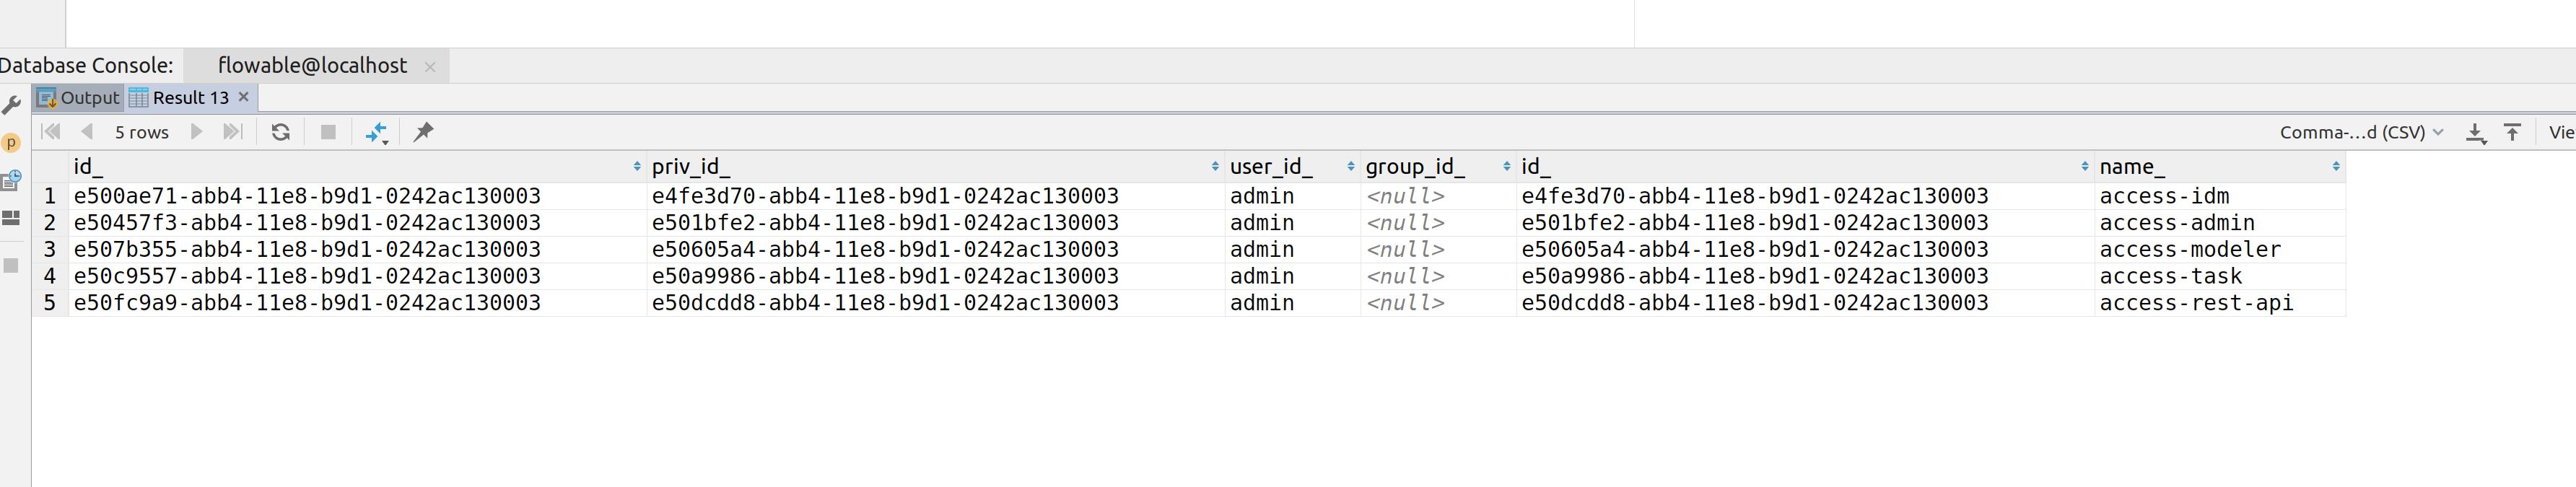Click the Reload Page refresh icon
2576x487 pixels.
pos(280,132)
